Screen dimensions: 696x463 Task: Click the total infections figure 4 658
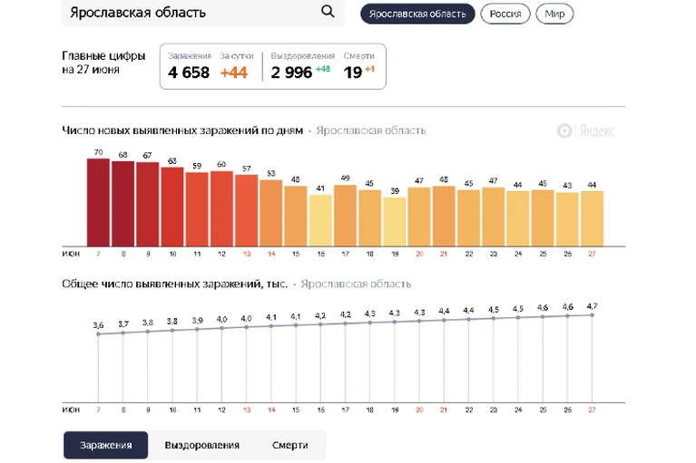pos(189,72)
